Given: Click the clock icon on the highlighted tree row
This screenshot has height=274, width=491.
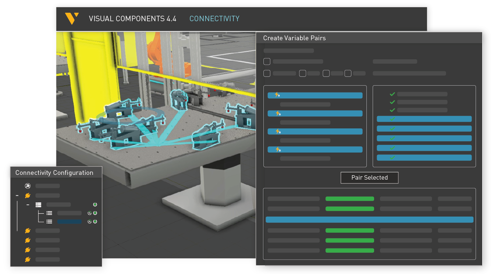Looking at the screenshot, I should (x=89, y=221).
